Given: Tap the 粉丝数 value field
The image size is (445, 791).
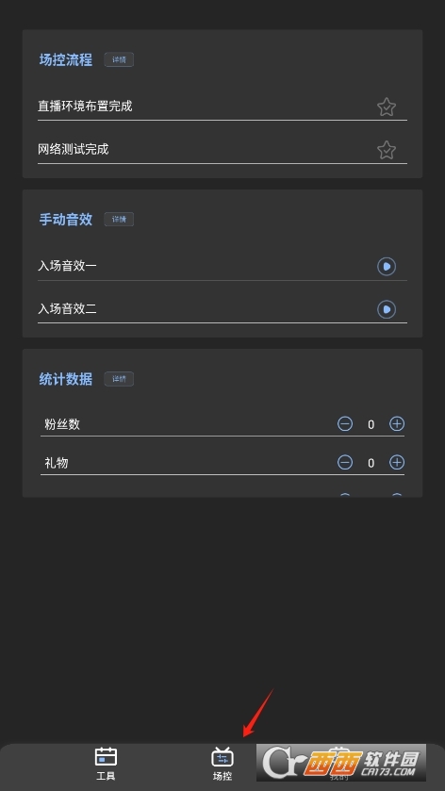Looking at the screenshot, I should pos(371,424).
